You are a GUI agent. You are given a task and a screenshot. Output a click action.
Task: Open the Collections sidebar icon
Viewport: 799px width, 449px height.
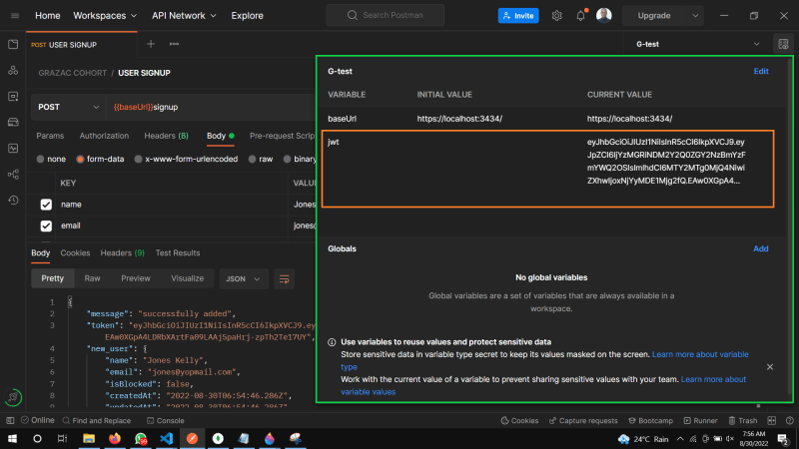[13, 44]
